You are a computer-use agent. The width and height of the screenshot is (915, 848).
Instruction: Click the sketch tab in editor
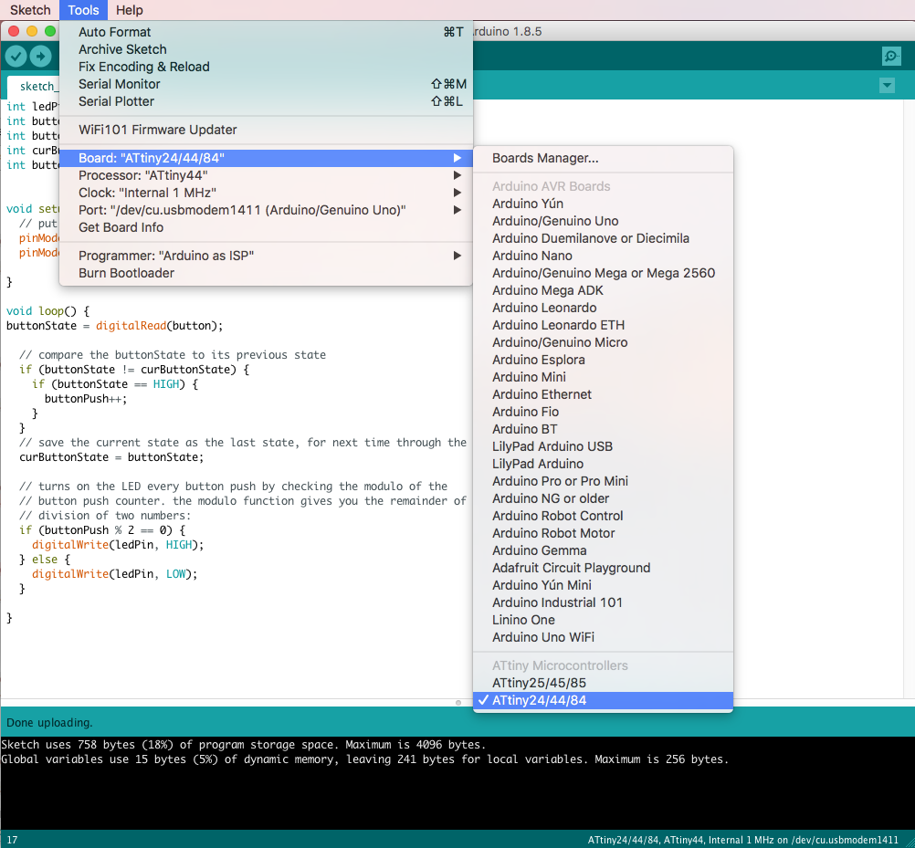point(34,87)
